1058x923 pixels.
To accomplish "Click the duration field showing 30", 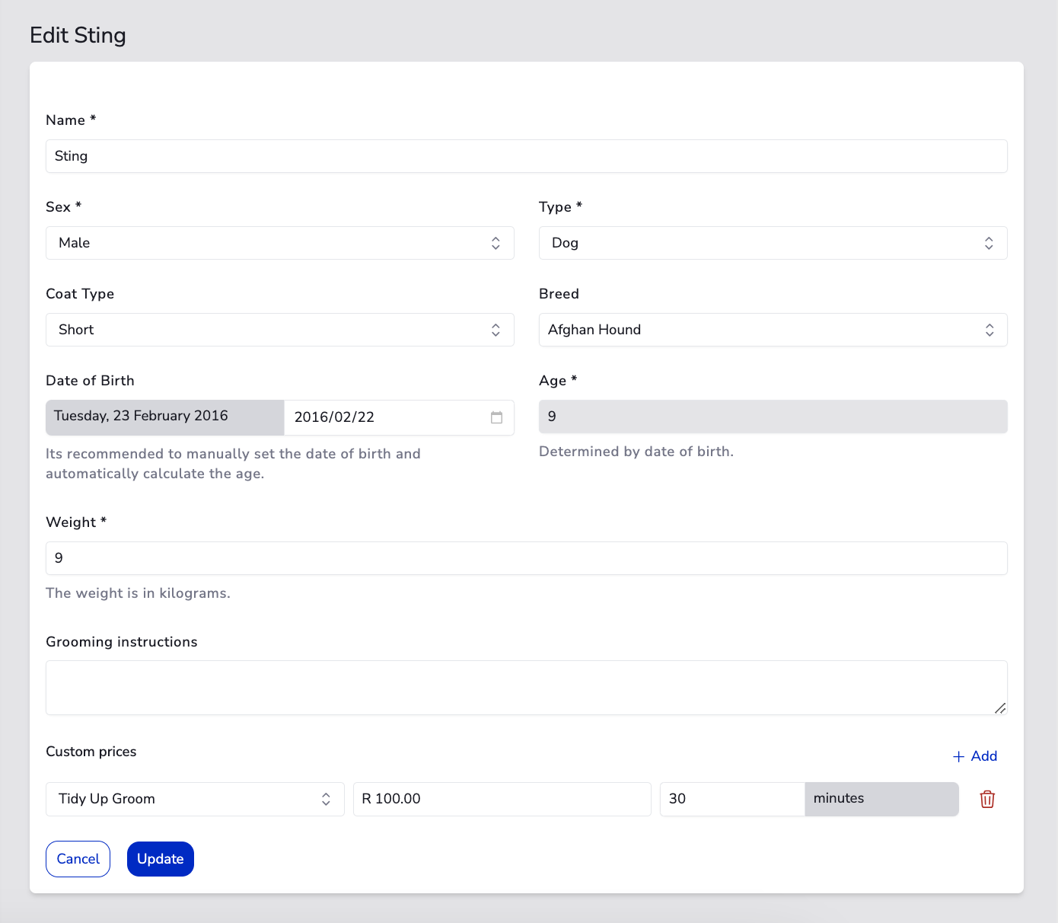I will click(x=731, y=799).
